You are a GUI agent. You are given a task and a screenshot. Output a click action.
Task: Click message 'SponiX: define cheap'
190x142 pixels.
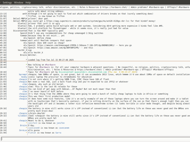39,38
